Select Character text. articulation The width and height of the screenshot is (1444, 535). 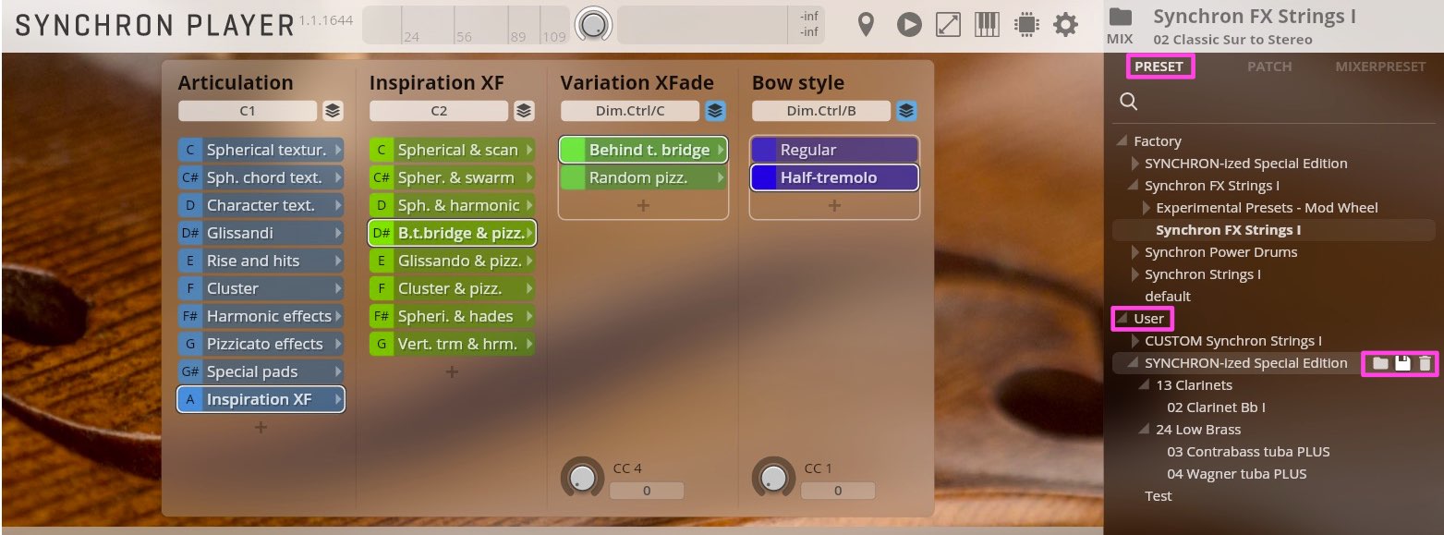(261, 205)
